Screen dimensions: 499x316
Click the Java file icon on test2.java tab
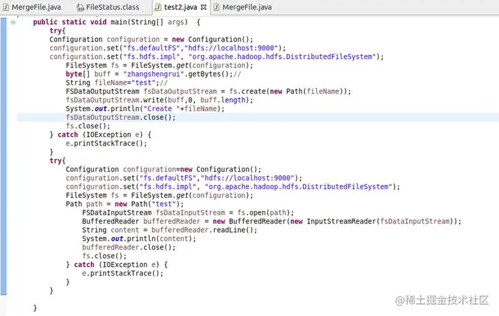point(158,7)
